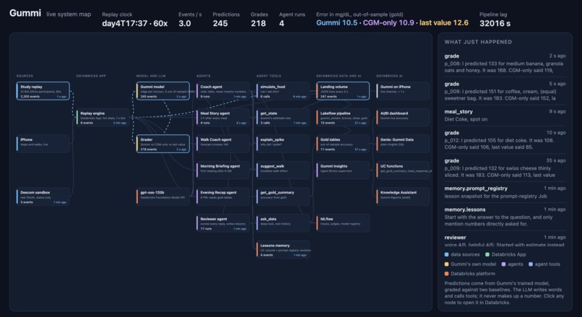Open the Replay engine node
Image resolution: width=582 pixels, height=317 pixels.
coord(103,117)
